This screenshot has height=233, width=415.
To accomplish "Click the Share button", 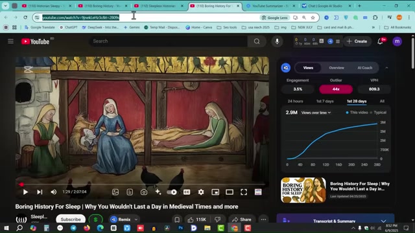I will point(242,219).
